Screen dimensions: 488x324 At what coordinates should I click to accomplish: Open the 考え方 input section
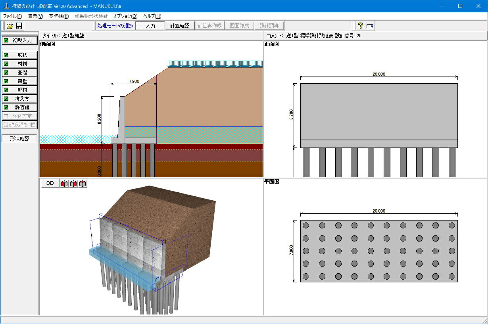(x=20, y=98)
